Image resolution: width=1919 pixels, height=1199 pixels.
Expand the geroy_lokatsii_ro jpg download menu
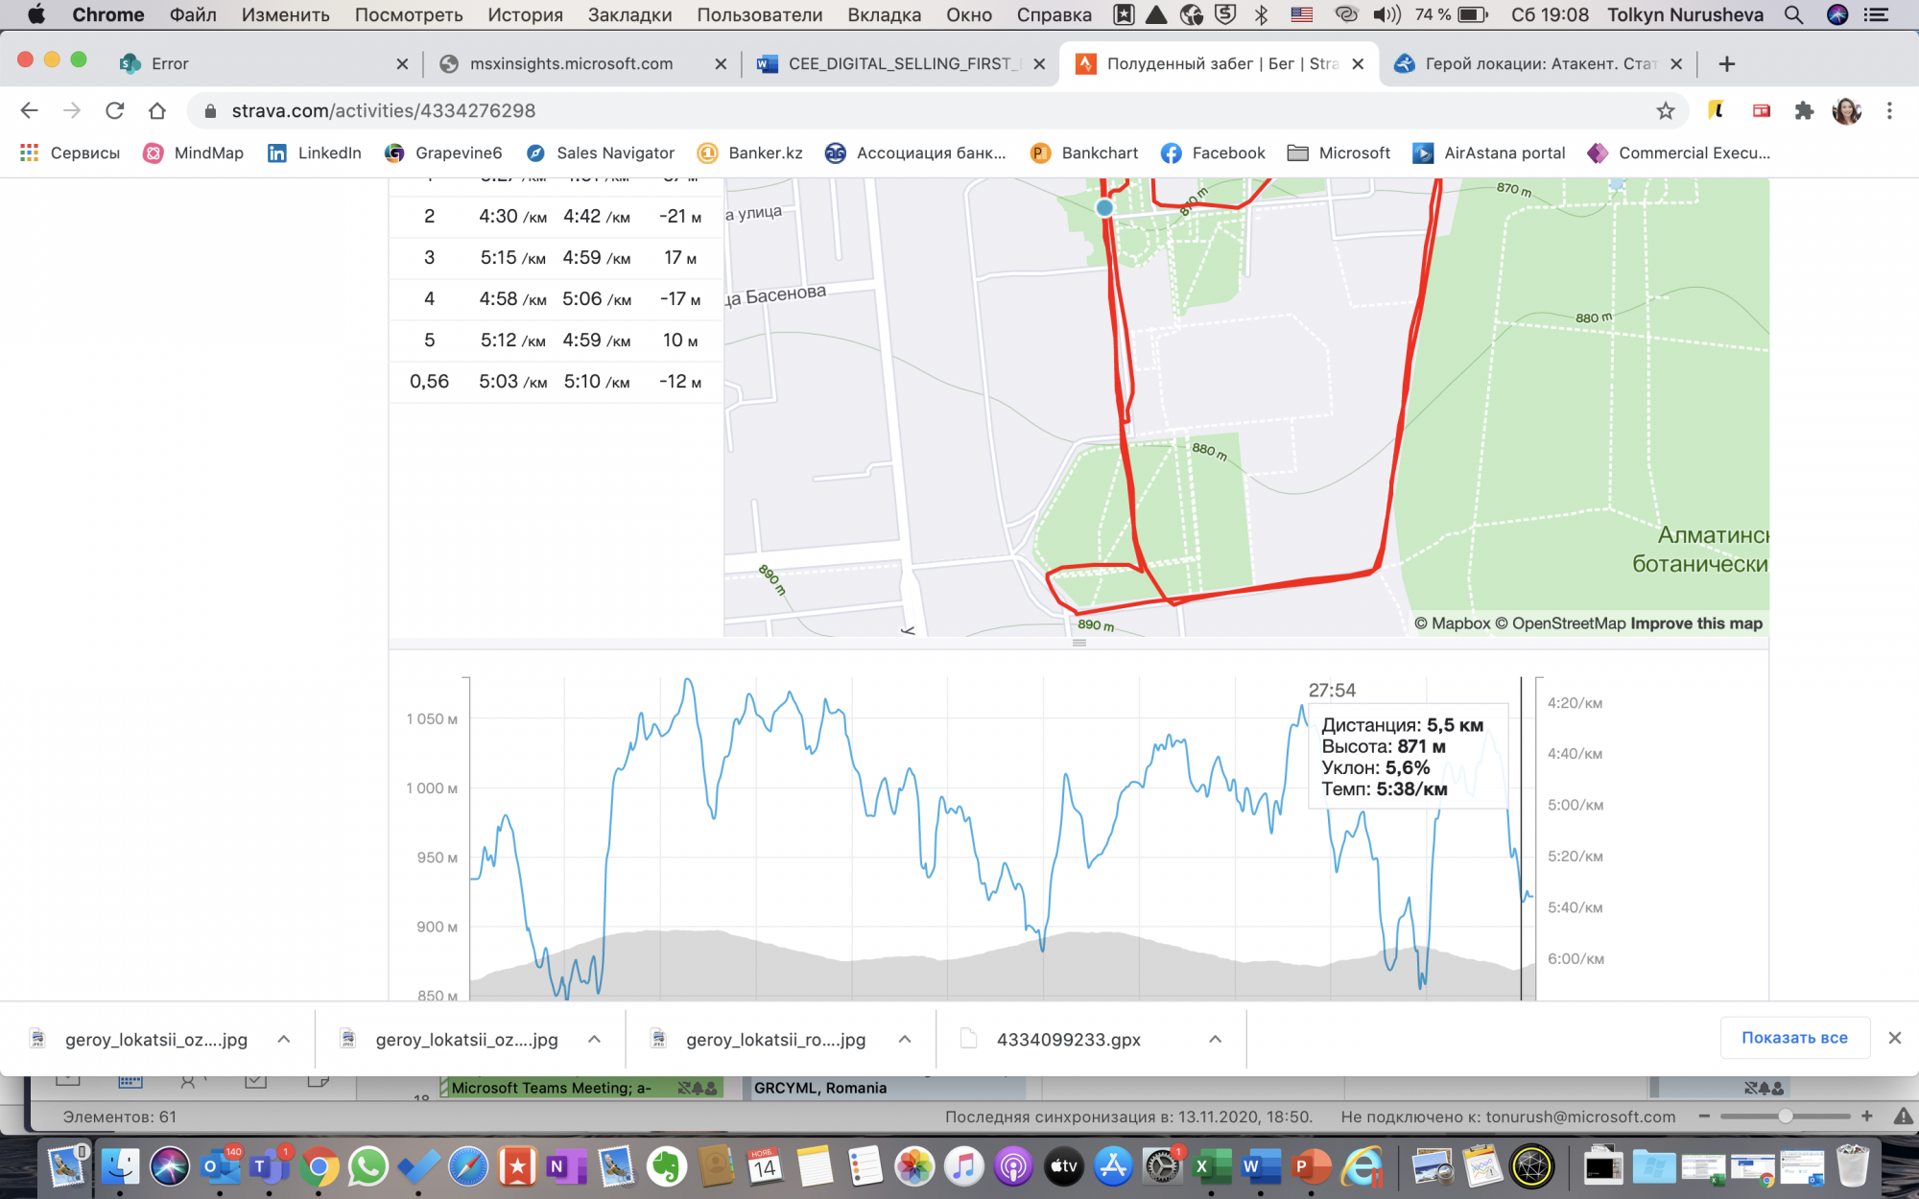click(x=904, y=1039)
